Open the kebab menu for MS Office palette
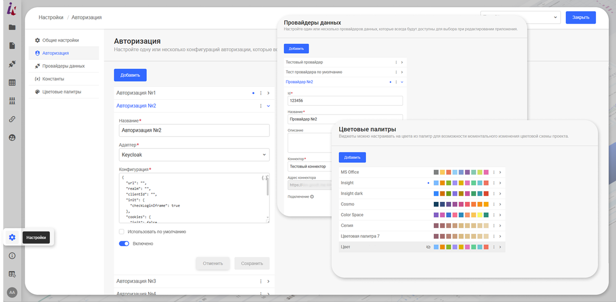616x302 pixels. [494, 172]
